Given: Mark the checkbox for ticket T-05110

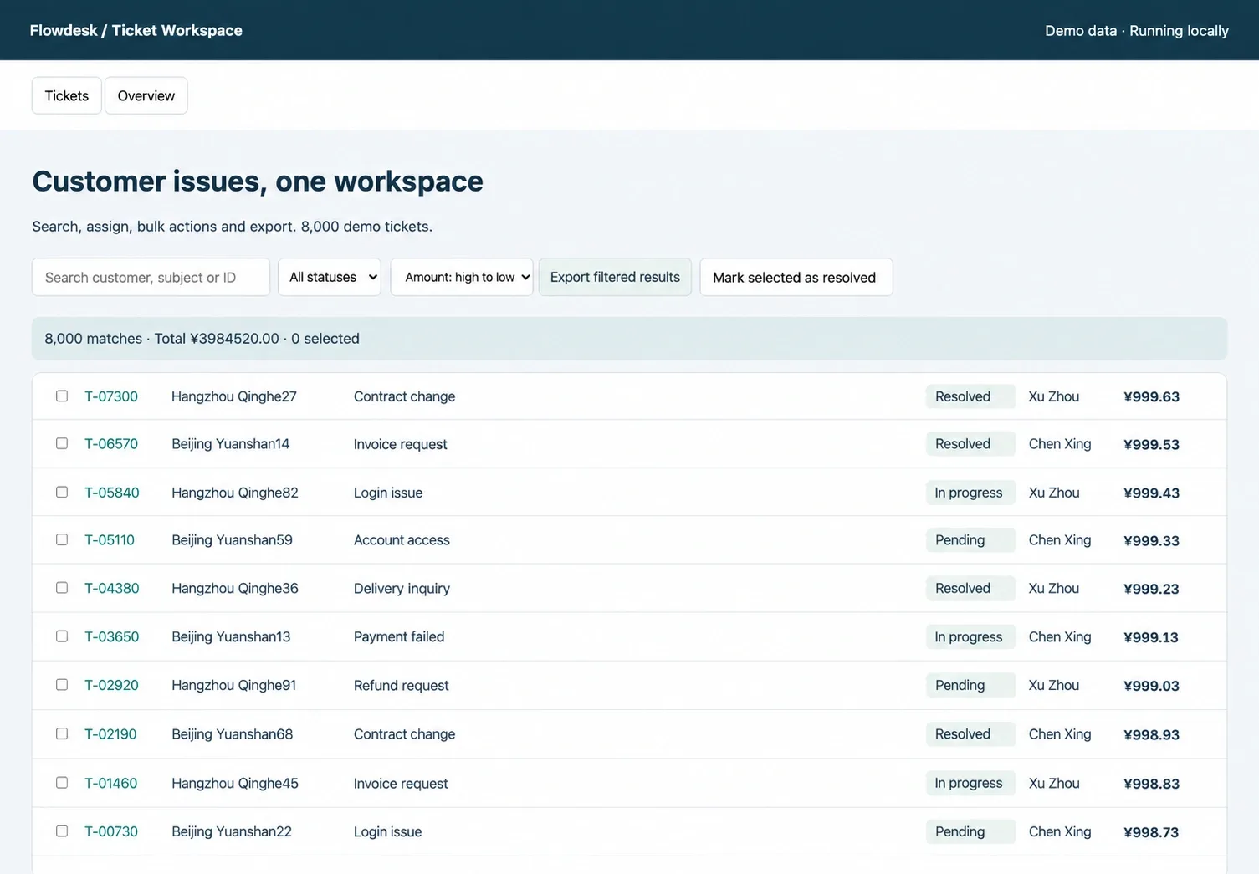Looking at the screenshot, I should click(x=62, y=539).
